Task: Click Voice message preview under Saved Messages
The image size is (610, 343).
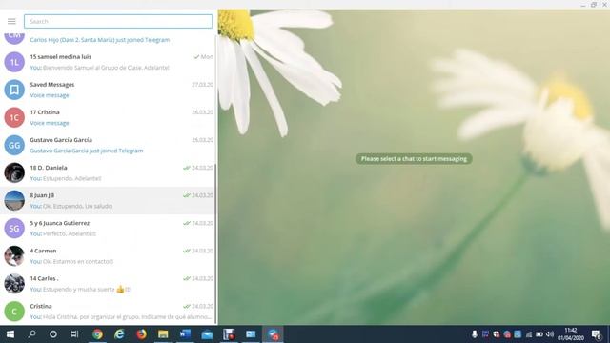Action: [50, 95]
